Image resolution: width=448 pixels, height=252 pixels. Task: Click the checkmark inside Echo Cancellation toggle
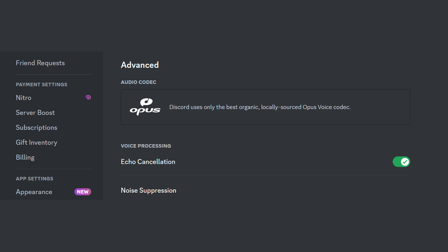tap(405, 162)
